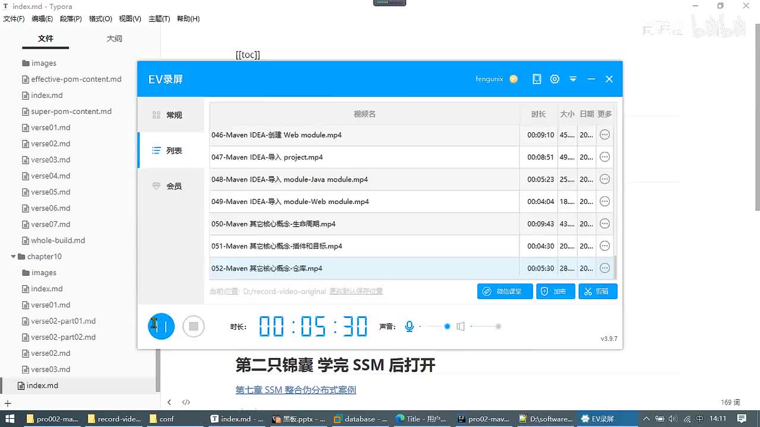Stop recording with square button
Image resolution: width=760 pixels, height=427 pixels.
coord(194,326)
